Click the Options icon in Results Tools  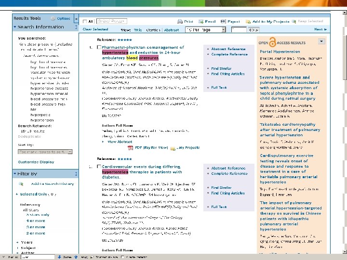53,18
